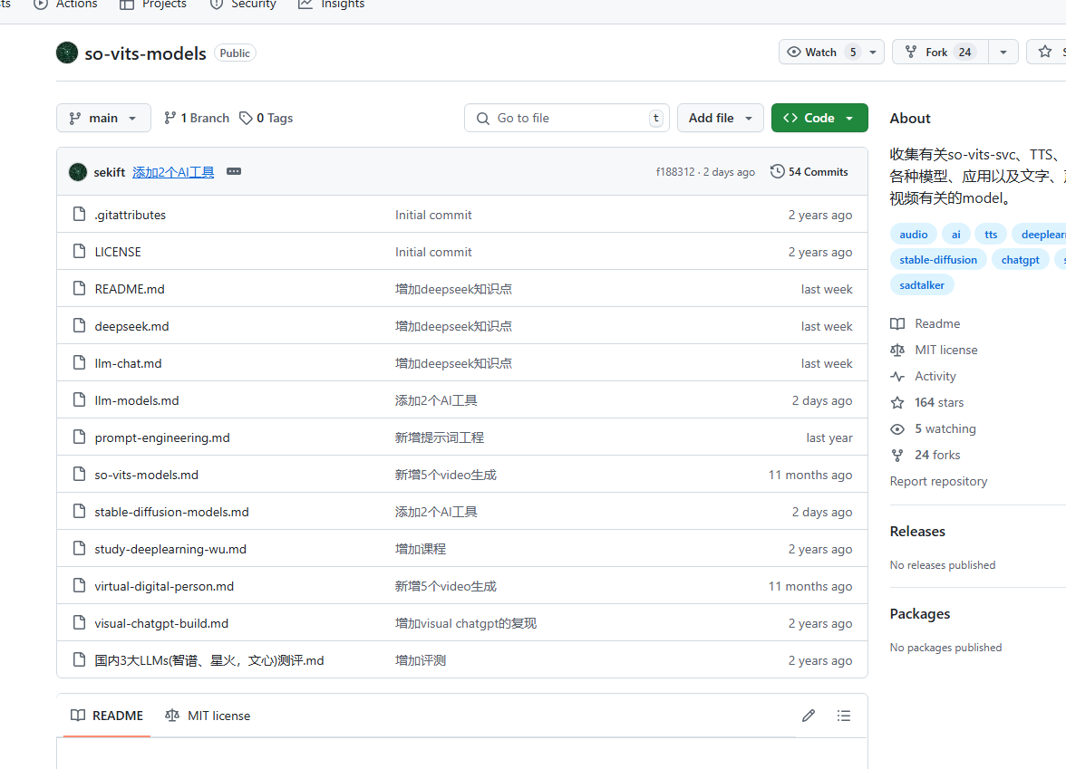Open the Insights tab

click(x=332, y=4)
